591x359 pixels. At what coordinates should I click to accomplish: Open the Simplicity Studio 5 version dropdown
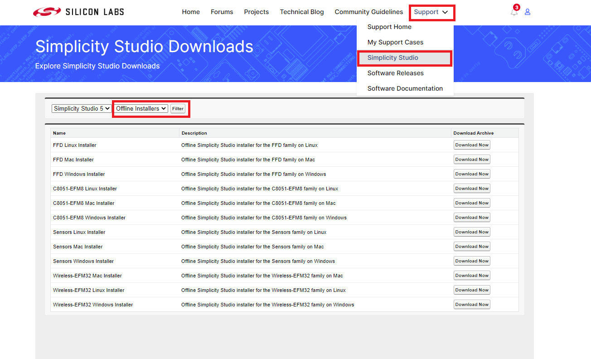81,108
